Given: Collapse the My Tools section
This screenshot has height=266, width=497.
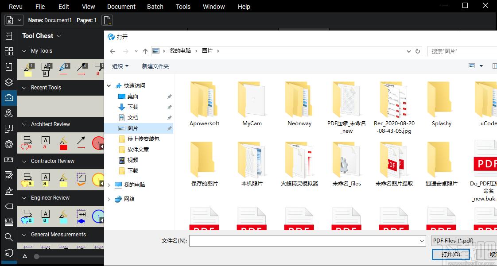Looking at the screenshot, I should pos(24,51).
